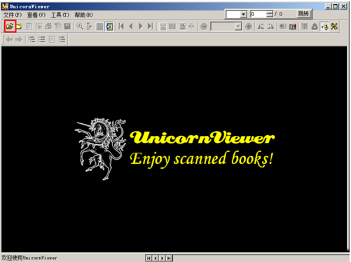
Task: Click the open file folder icon
Action: [x=10, y=27]
